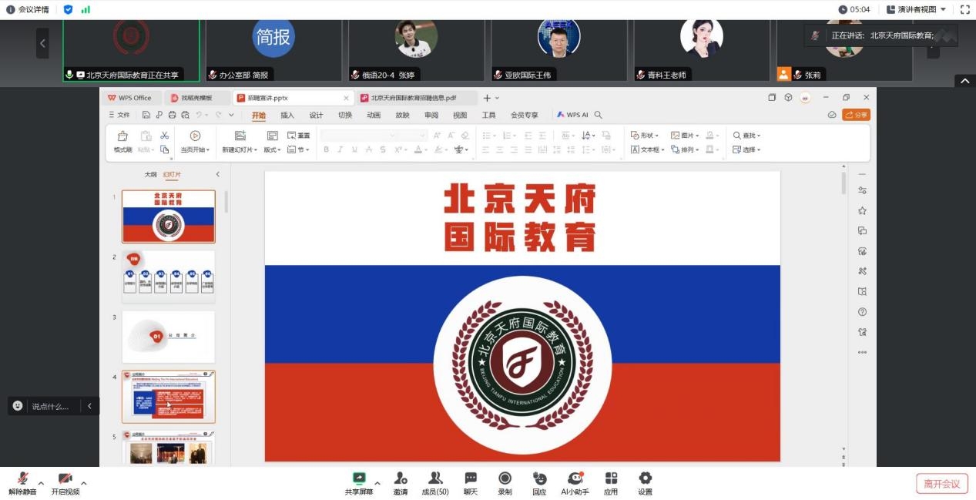This screenshot has width=976, height=500.
Task: Open the AI assistant icon
Action: coord(575,478)
